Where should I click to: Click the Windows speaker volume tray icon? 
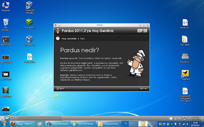[187, 124]
